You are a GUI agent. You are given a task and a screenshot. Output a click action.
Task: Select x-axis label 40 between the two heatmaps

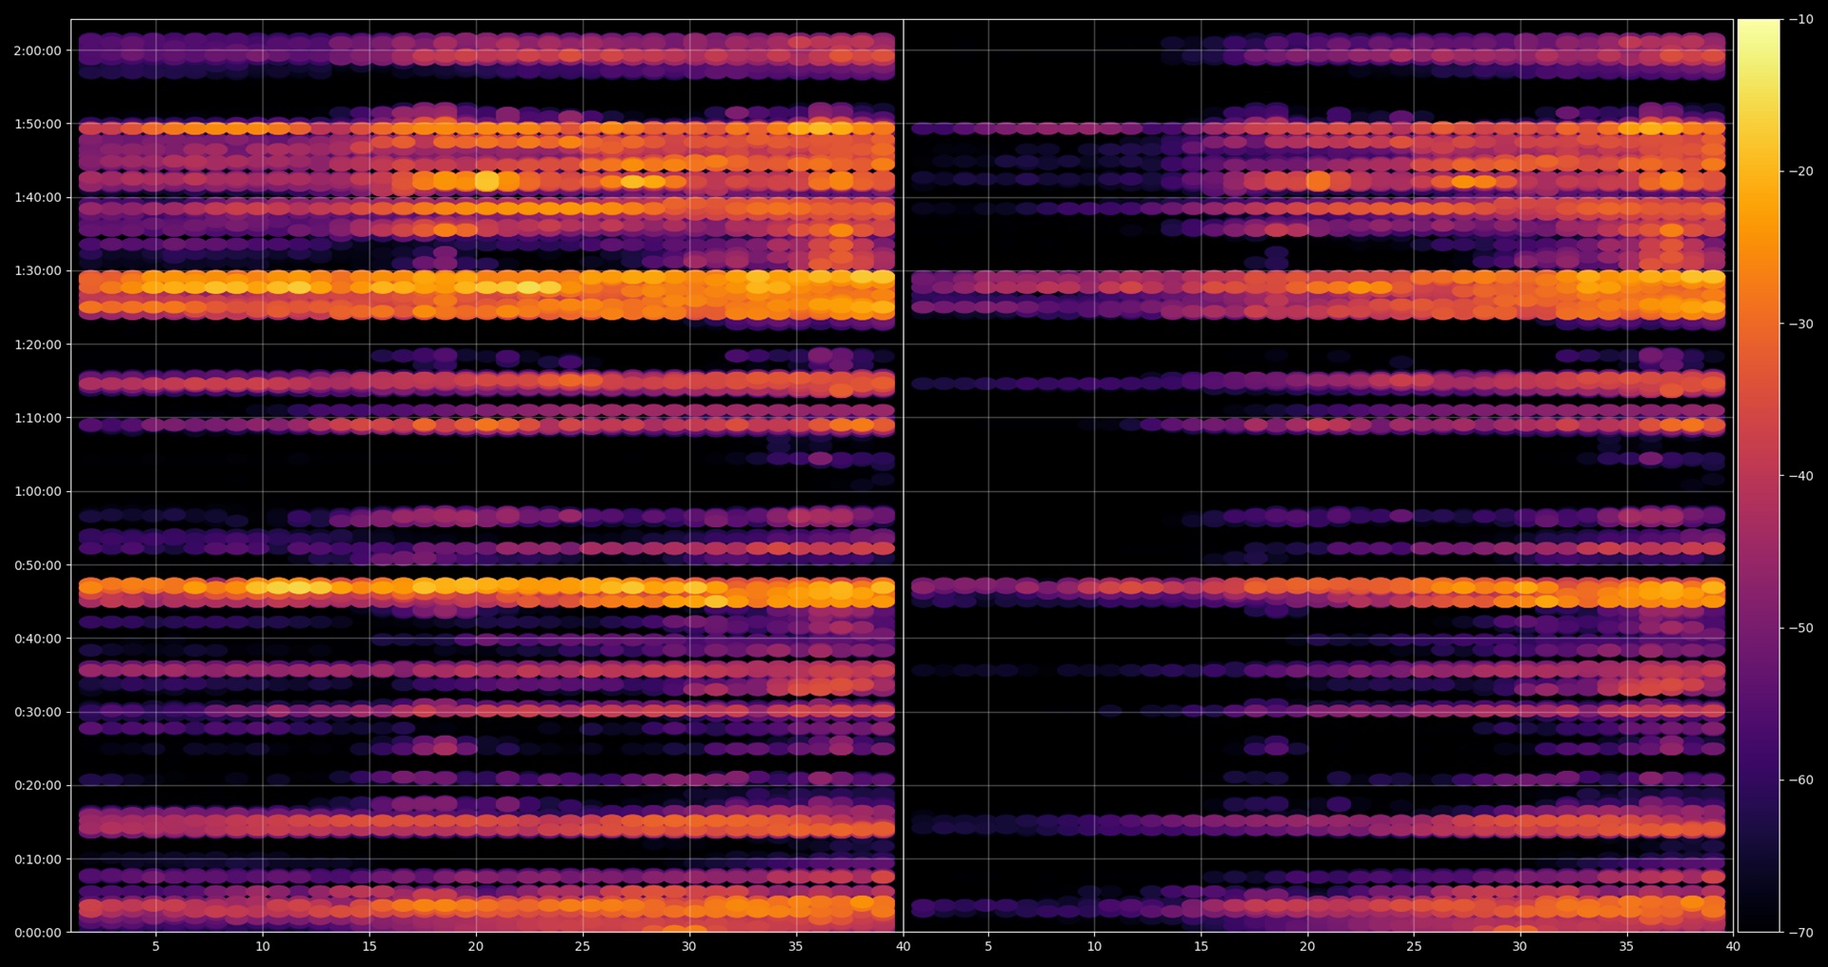[904, 946]
